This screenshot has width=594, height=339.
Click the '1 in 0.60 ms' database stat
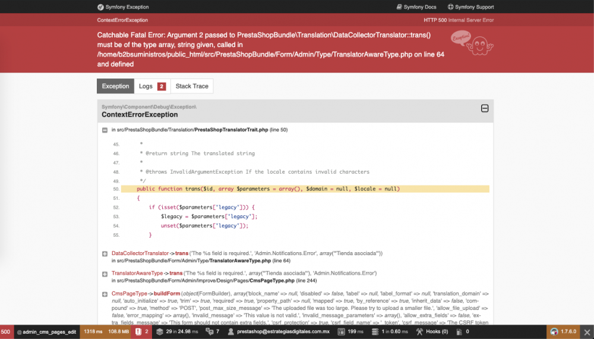pos(395,331)
